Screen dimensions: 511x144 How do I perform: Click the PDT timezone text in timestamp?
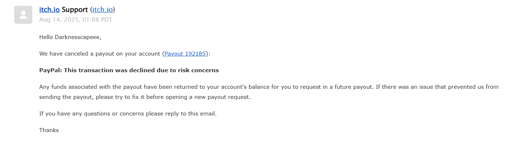point(106,19)
